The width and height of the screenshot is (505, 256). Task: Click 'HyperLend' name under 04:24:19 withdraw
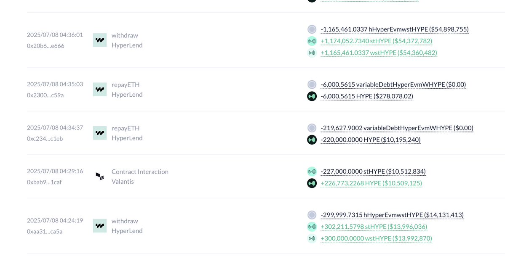click(127, 231)
